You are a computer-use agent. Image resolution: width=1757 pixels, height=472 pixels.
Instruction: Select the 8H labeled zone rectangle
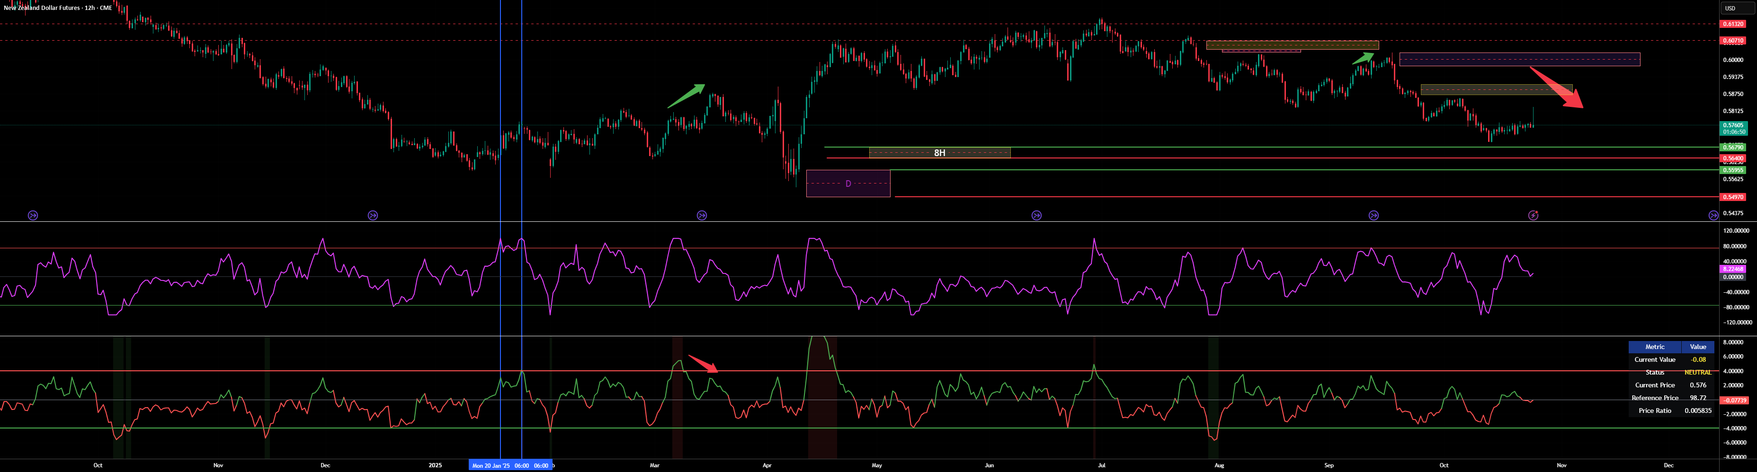pyautogui.click(x=939, y=153)
